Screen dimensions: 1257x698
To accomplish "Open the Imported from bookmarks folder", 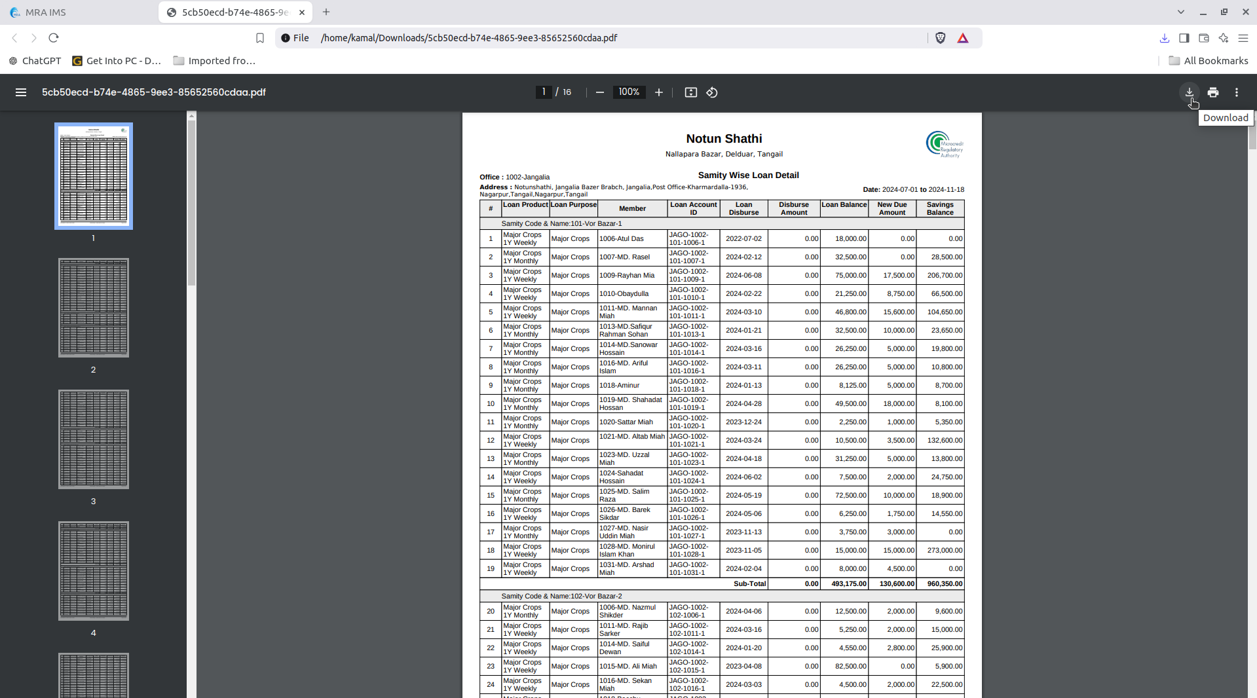I will [x=214, y=61].
